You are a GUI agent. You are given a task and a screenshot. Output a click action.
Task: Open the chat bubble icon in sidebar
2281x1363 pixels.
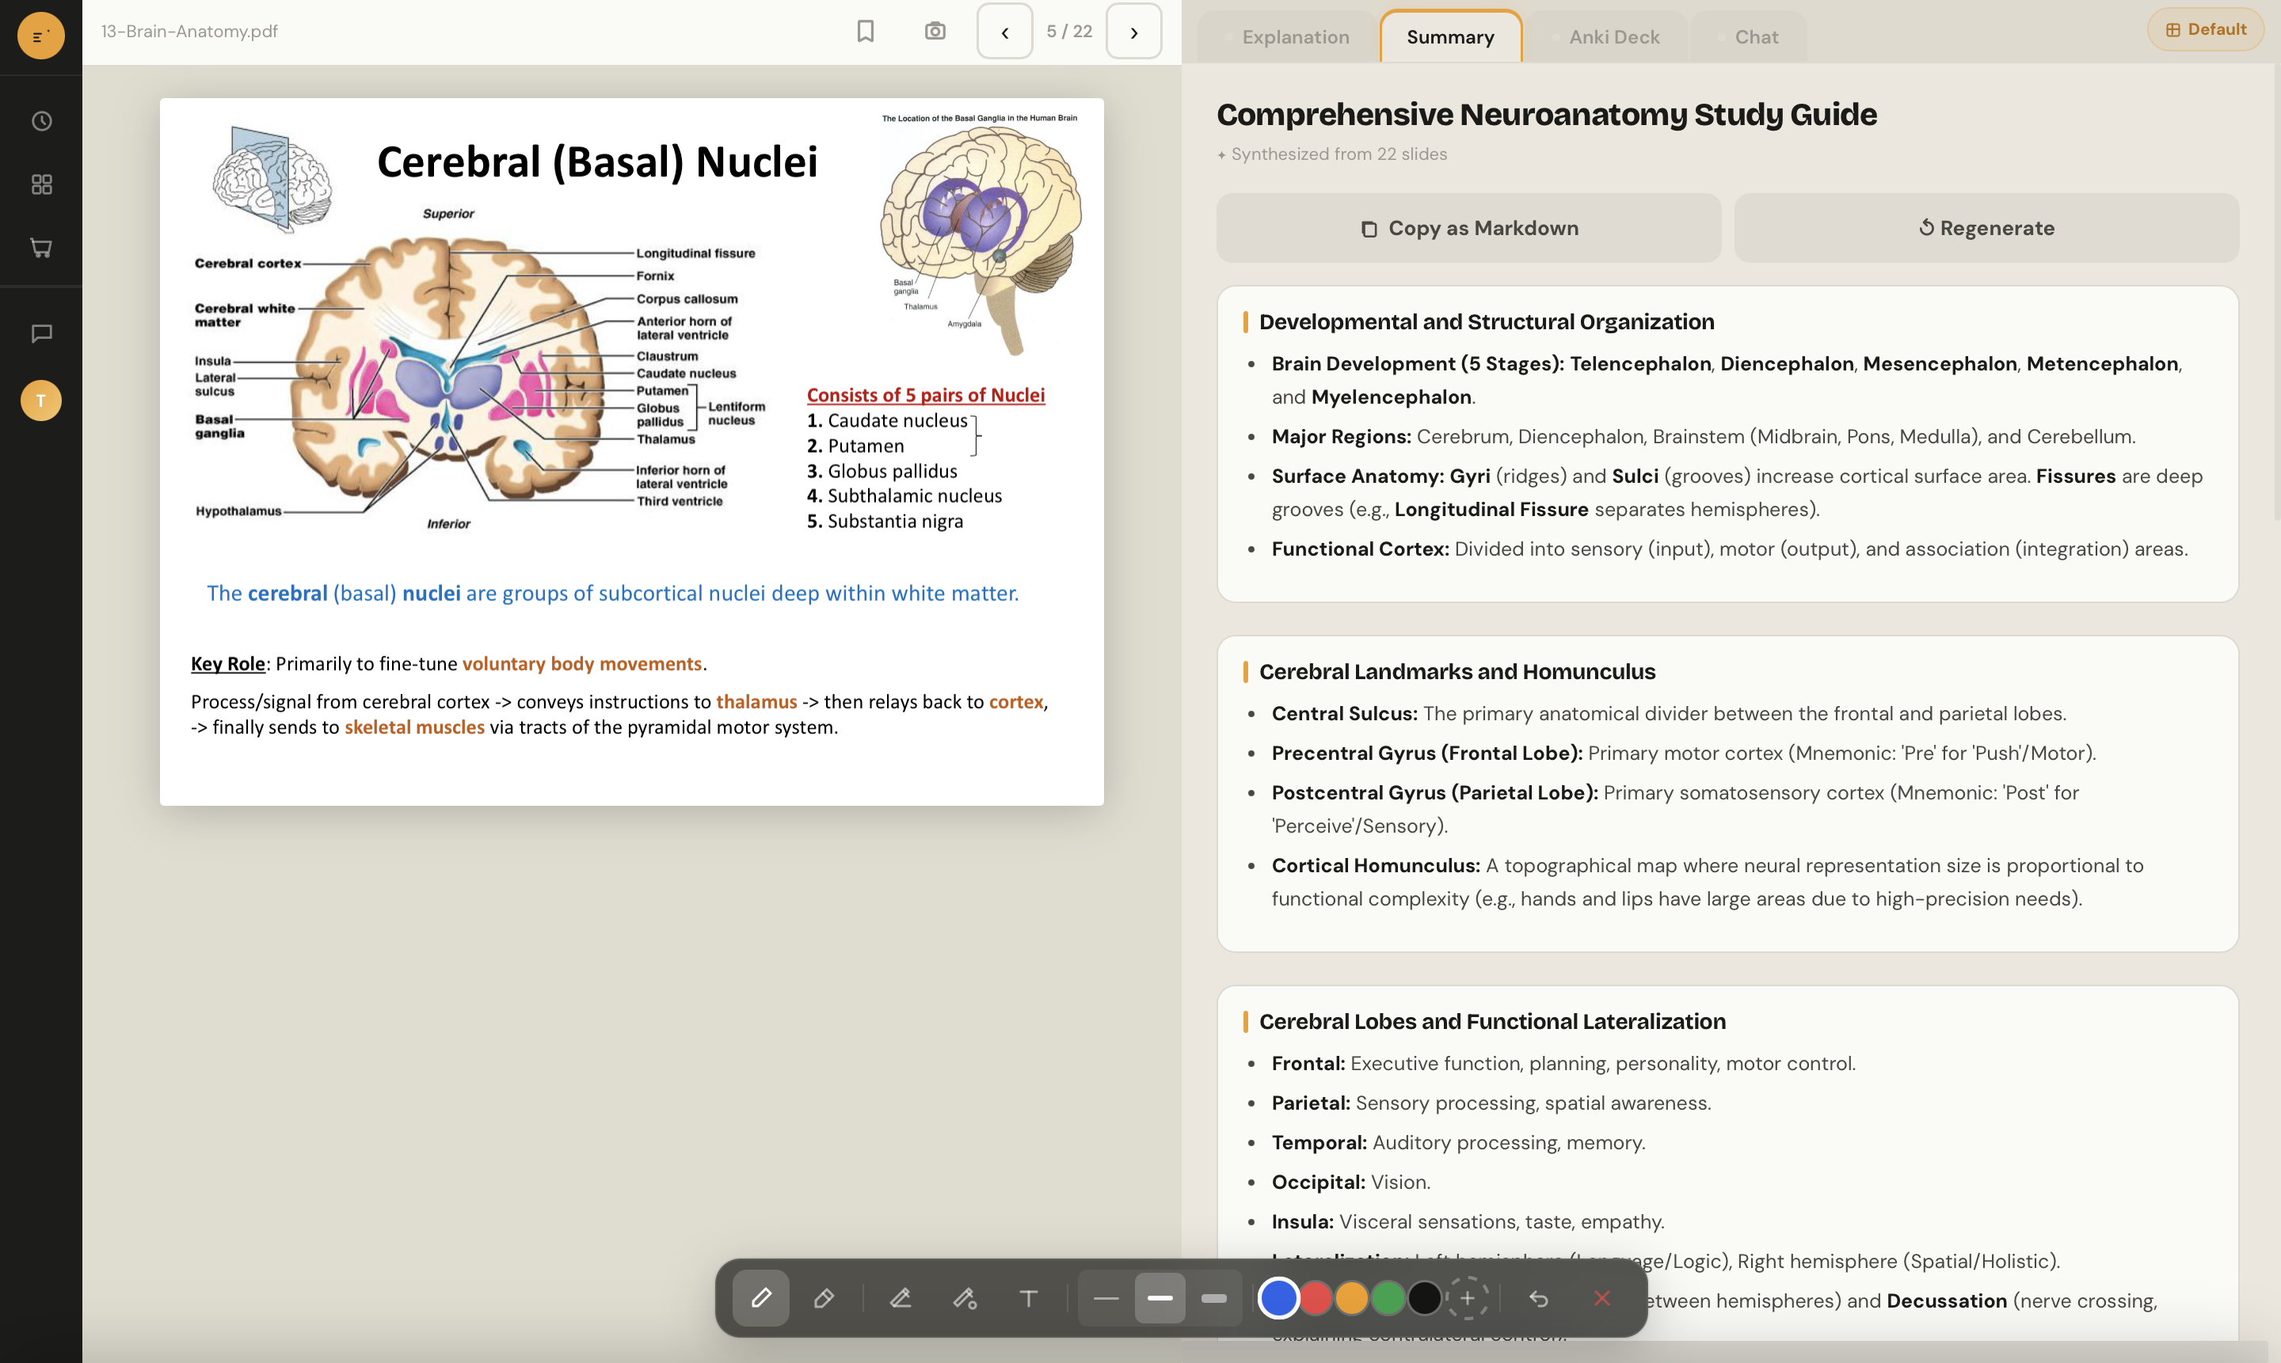[41, 333]
